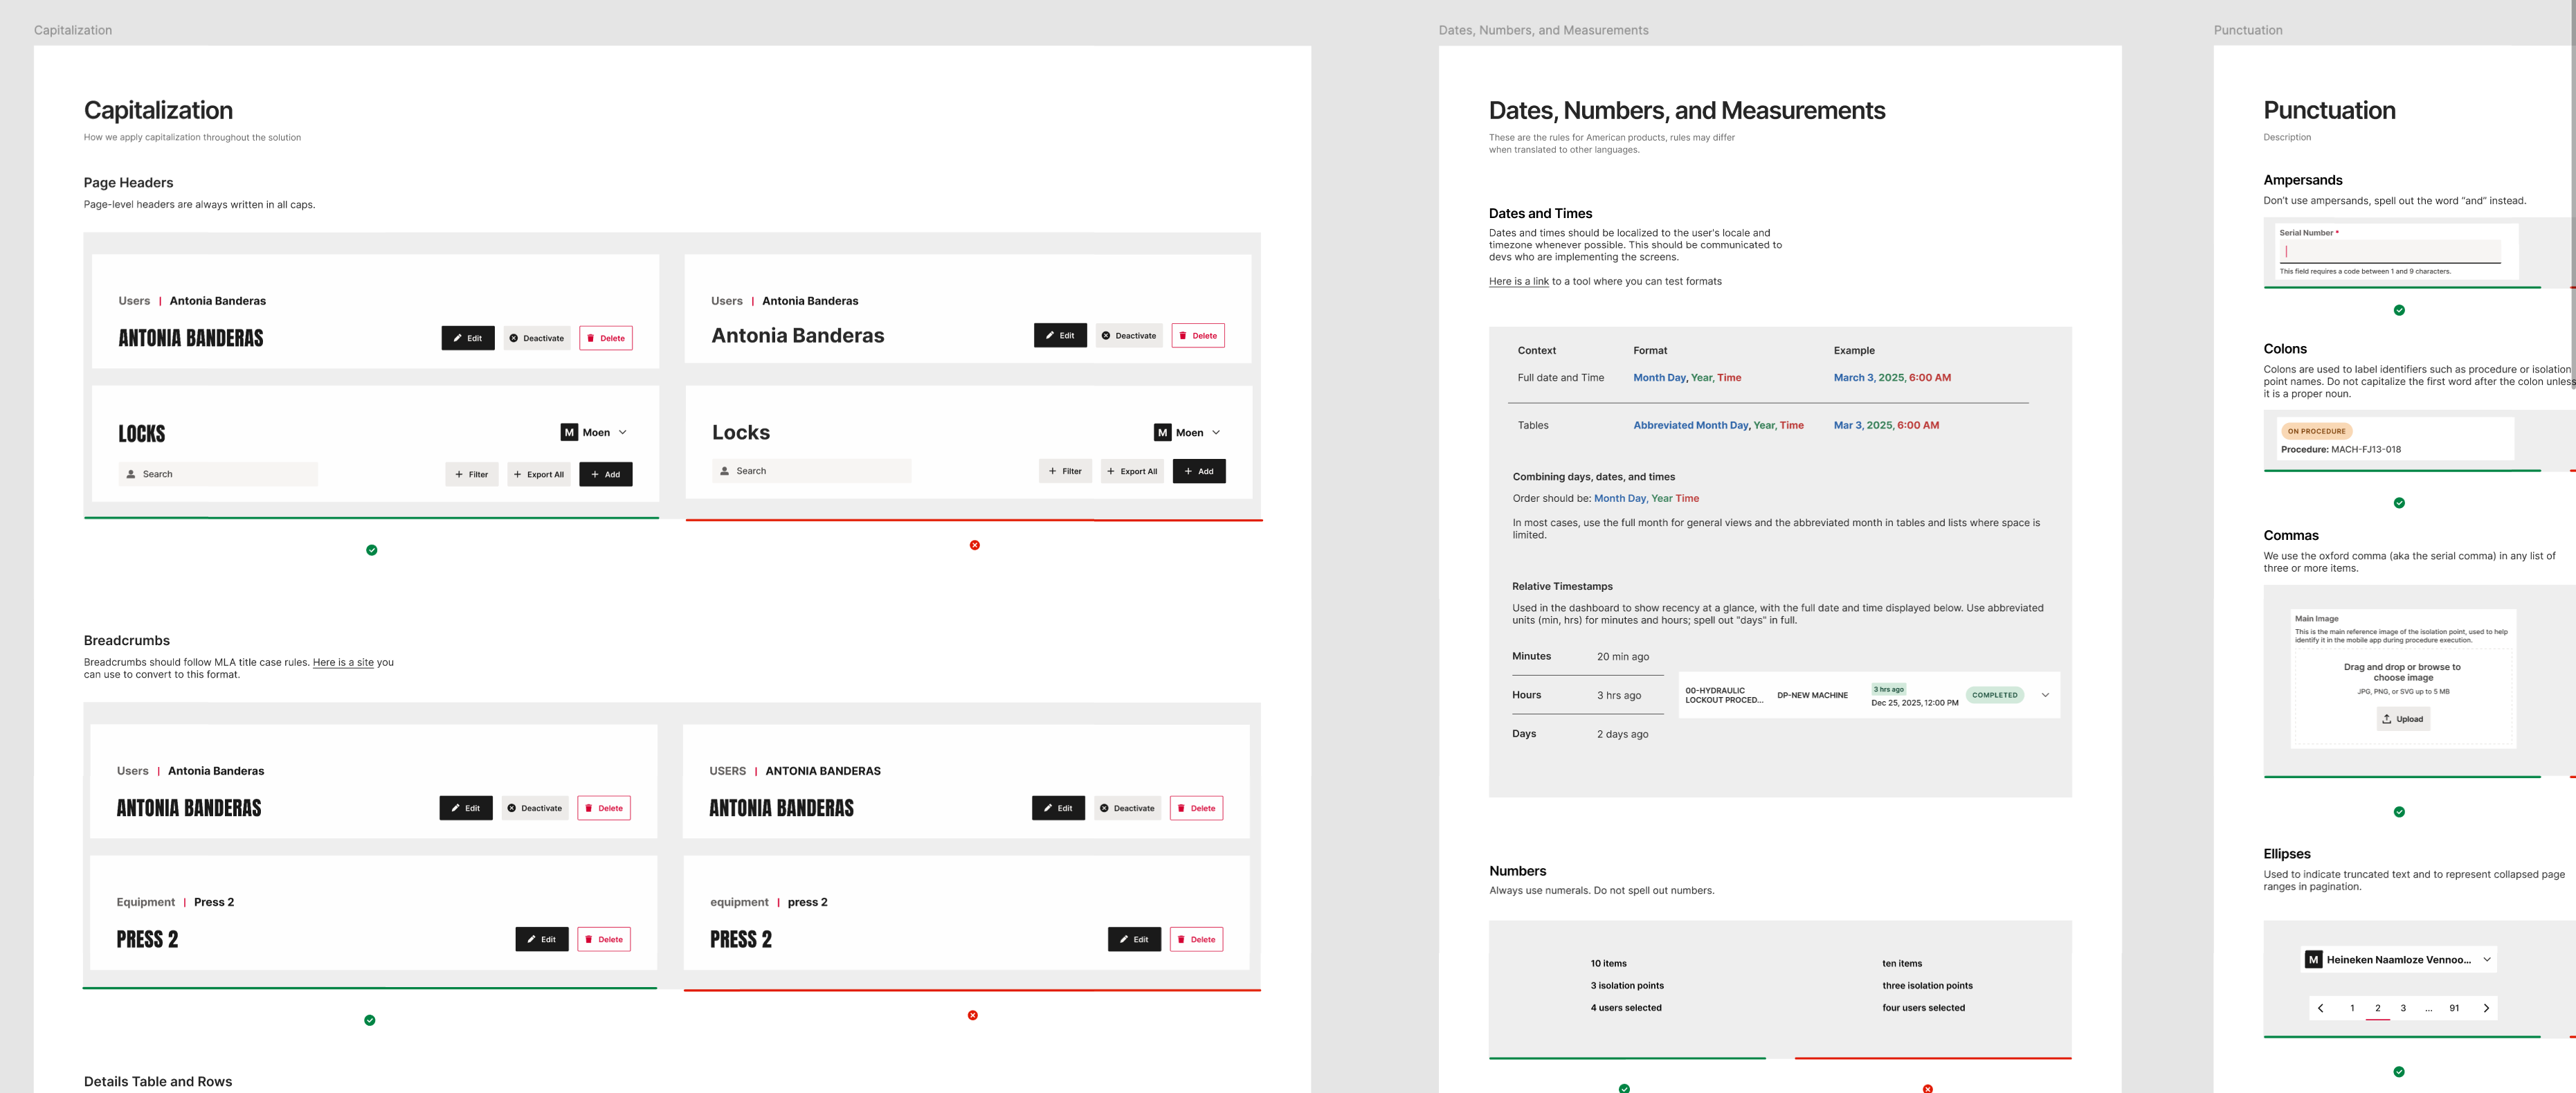Viewport: 2576px width, 1093px height.
Task: Click the Upload button in Main Image card
Action: 2403,719
